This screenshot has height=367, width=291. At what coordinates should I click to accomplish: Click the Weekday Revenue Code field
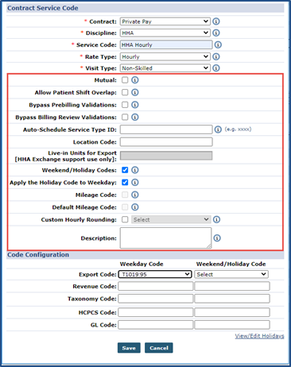tap(156, 286)
